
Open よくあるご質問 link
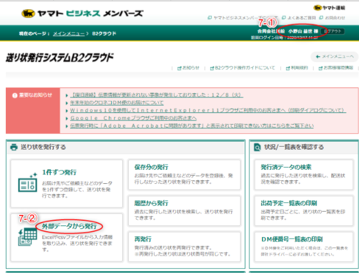(302, 17)
